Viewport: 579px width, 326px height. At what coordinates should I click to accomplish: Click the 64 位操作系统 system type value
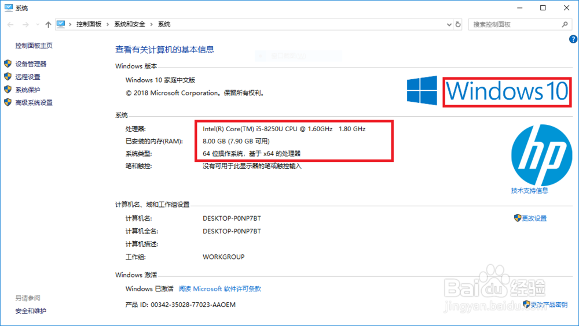coord(251,154)
